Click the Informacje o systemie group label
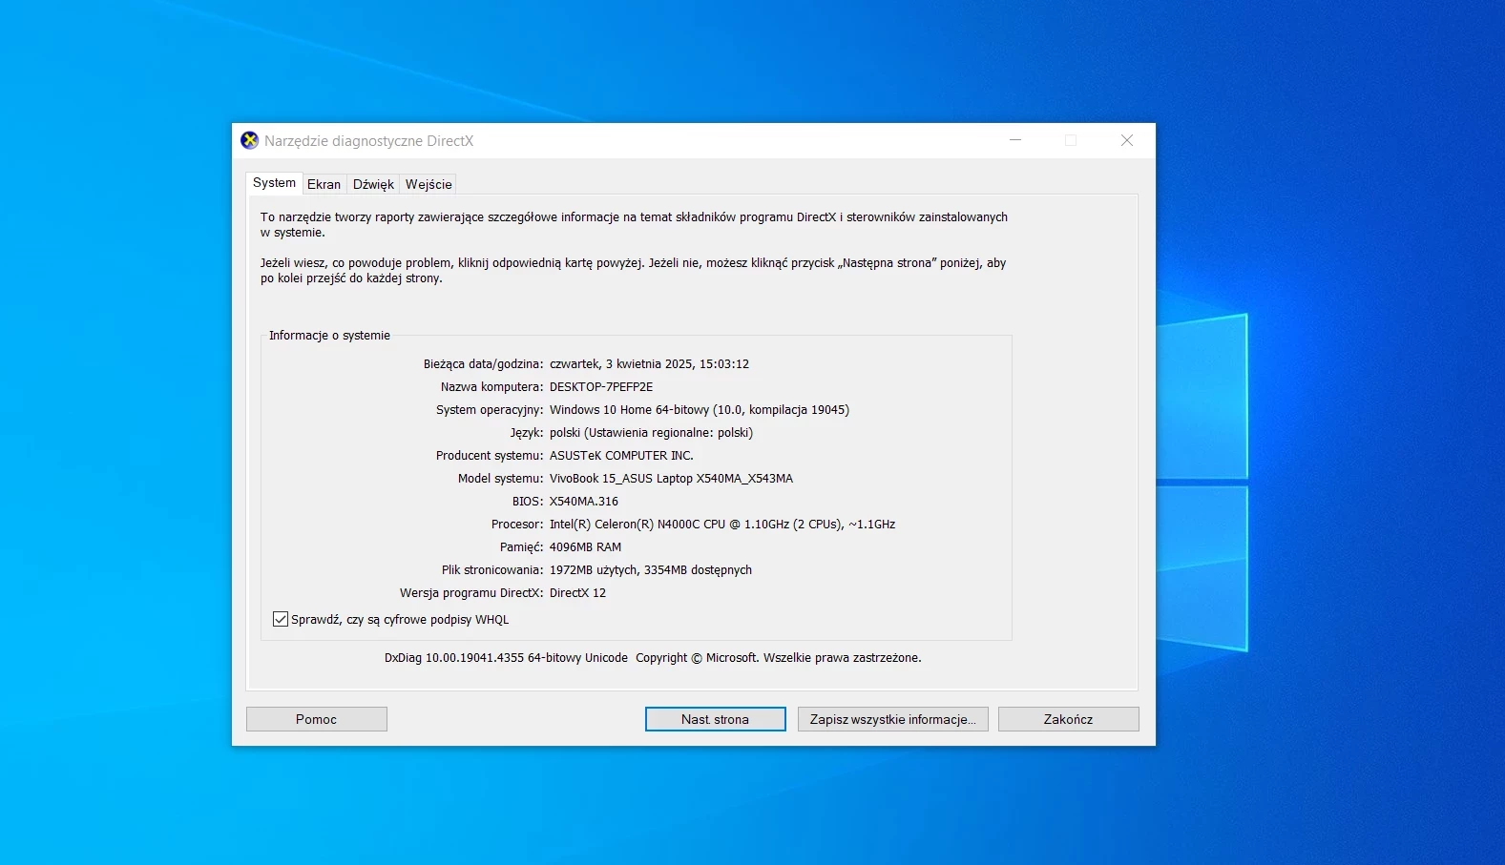1505x865 pixels. point(329,336)
